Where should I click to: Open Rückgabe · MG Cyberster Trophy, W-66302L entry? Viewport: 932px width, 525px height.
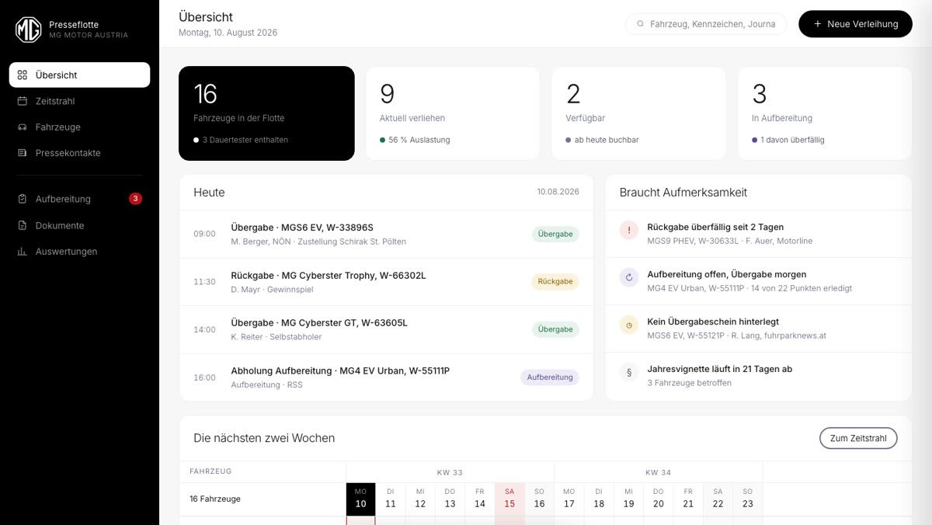[x=386, y=282]
